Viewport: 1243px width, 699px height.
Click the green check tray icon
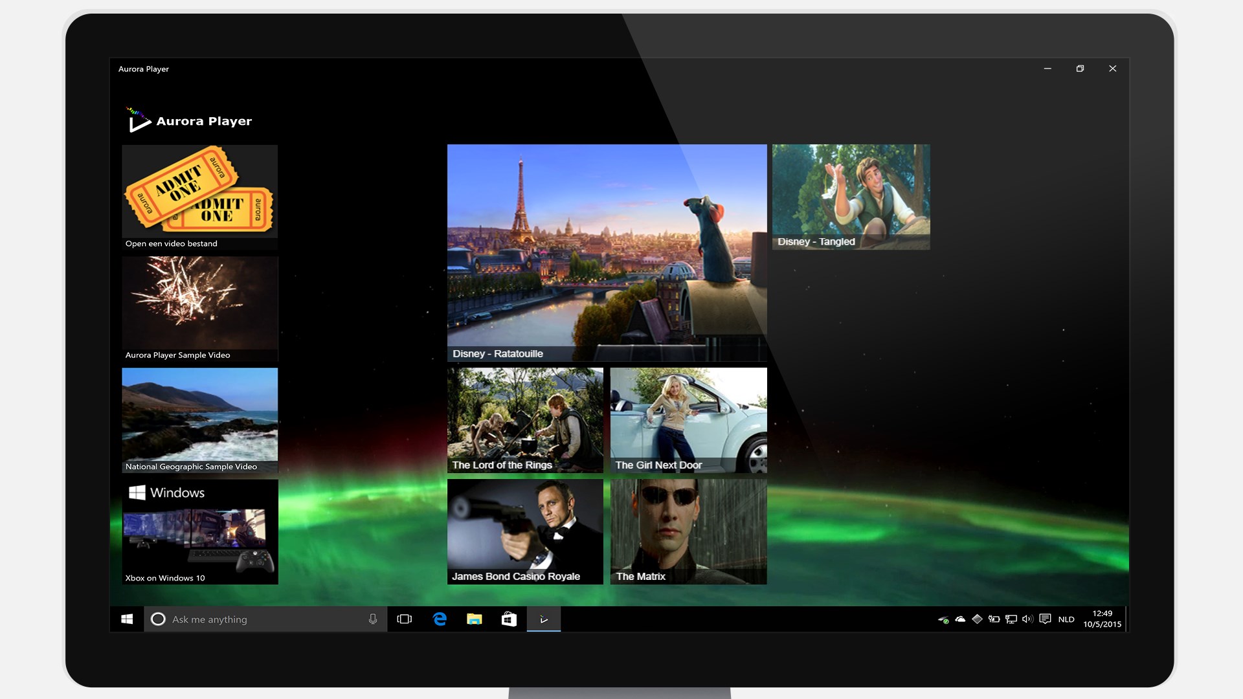click(944, 619)
